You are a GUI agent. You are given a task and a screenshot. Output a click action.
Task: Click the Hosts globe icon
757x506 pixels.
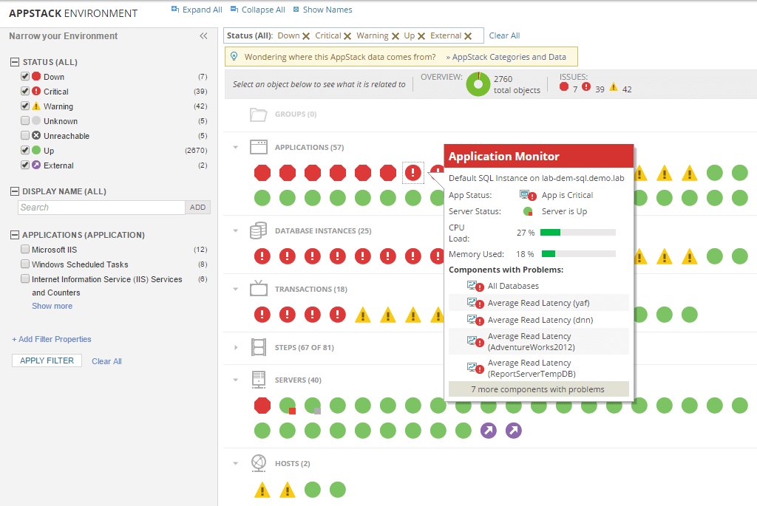258,463
